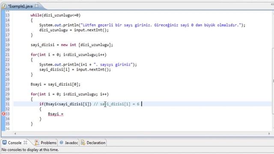Close the Console view with its X

[x=25, y=142]
